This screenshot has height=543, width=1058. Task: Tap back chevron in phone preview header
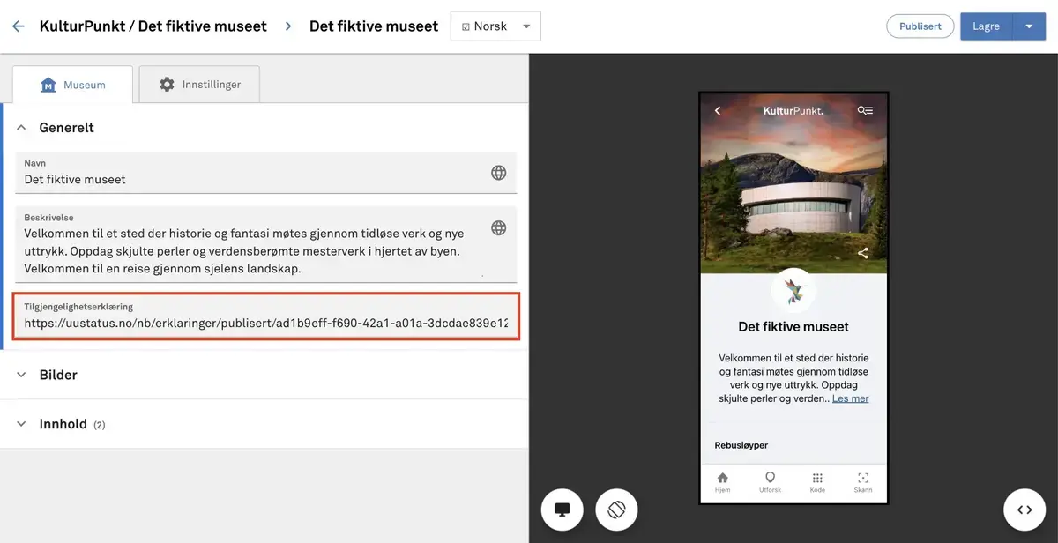tap(718, 111)
